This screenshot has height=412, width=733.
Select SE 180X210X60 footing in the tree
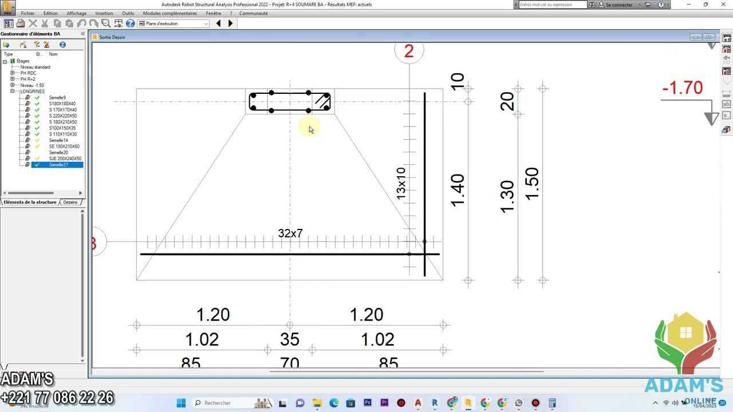pyautogui.click(x=64, y=146)
